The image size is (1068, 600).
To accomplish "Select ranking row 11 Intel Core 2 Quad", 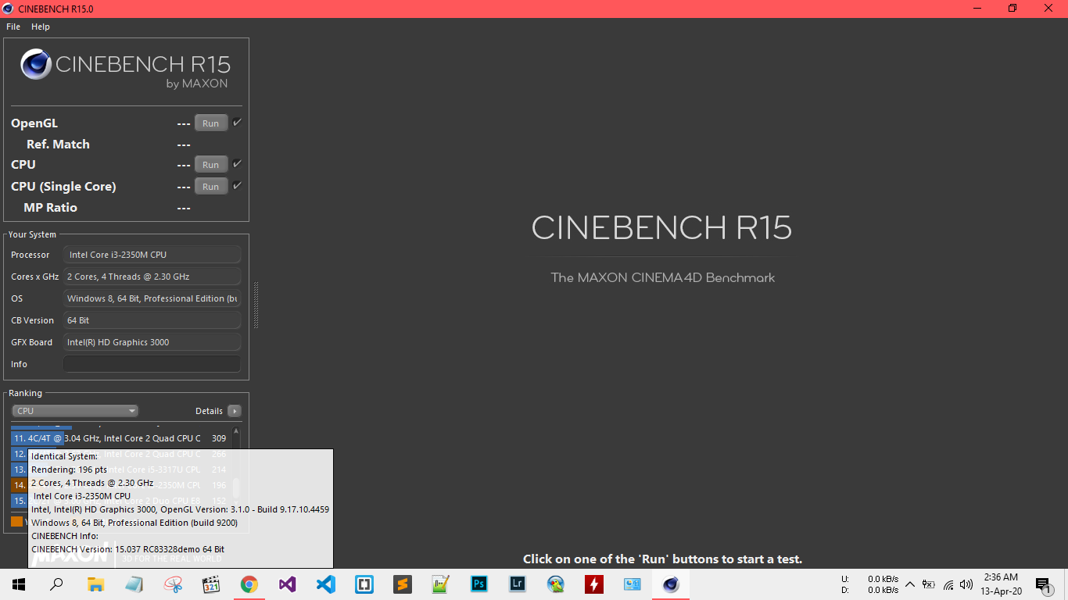I will (x=120, y=438).
